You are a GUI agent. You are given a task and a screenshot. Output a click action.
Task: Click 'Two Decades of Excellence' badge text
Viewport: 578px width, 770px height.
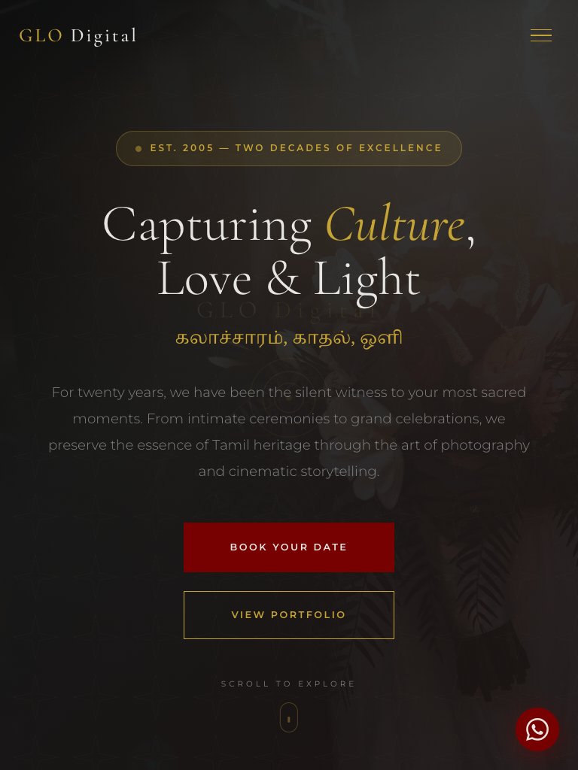click(339, 148)
